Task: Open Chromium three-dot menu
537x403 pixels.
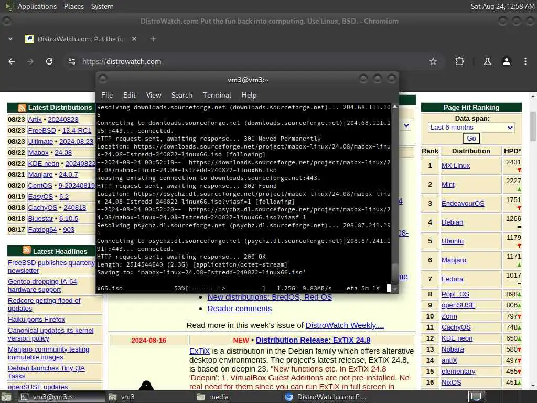Action: click(525, 61)
